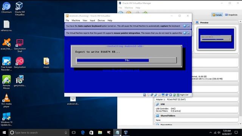Click the optical disk status bar icon
The image size is (242, 136).
click(148, 95)
